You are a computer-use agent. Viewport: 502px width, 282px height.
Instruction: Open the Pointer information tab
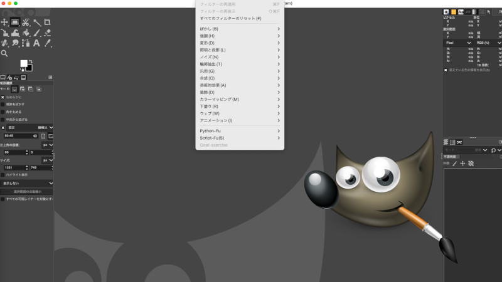tap(489, 12)
